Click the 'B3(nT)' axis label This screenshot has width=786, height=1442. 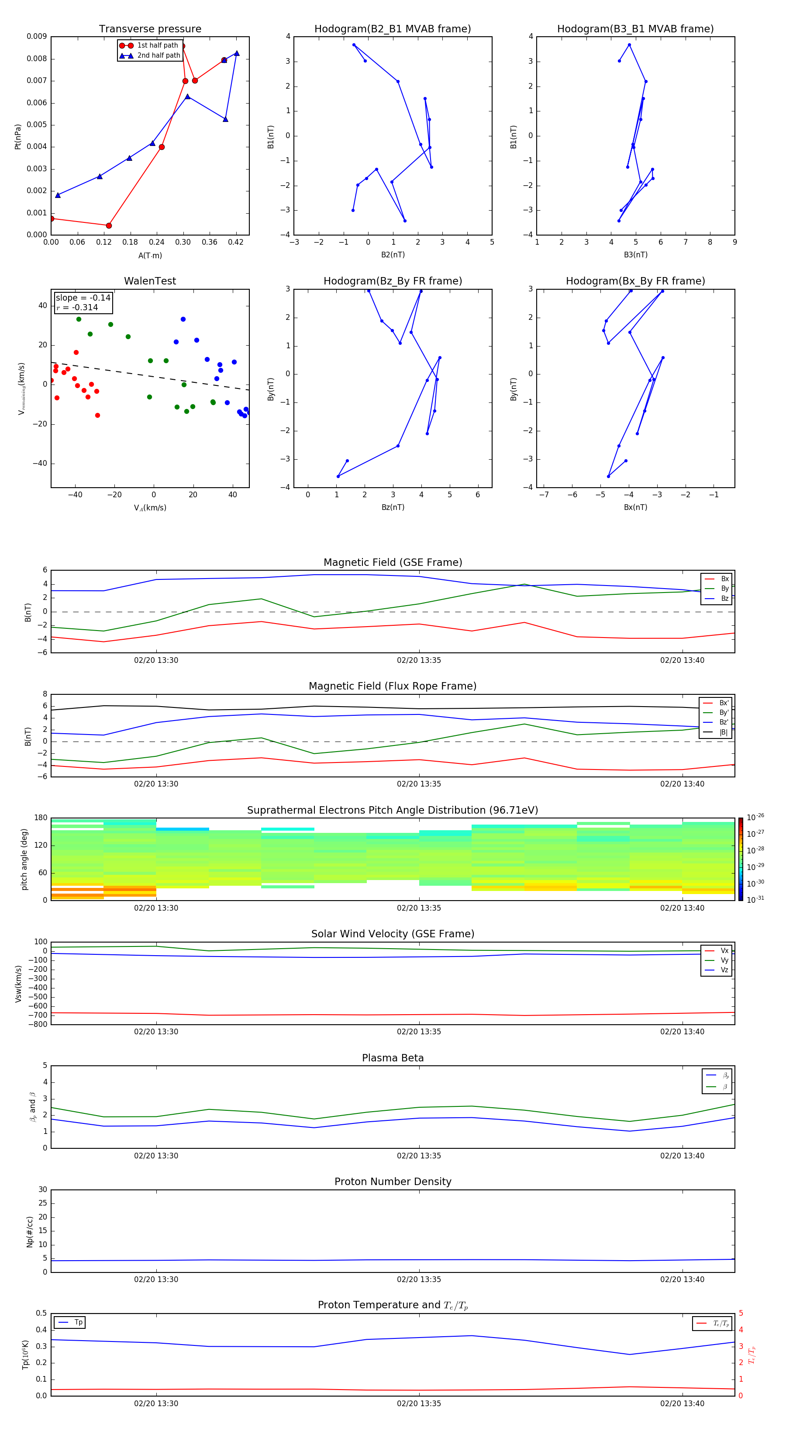[635, 255]
